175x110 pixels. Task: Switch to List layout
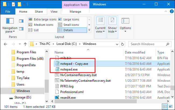33,30
